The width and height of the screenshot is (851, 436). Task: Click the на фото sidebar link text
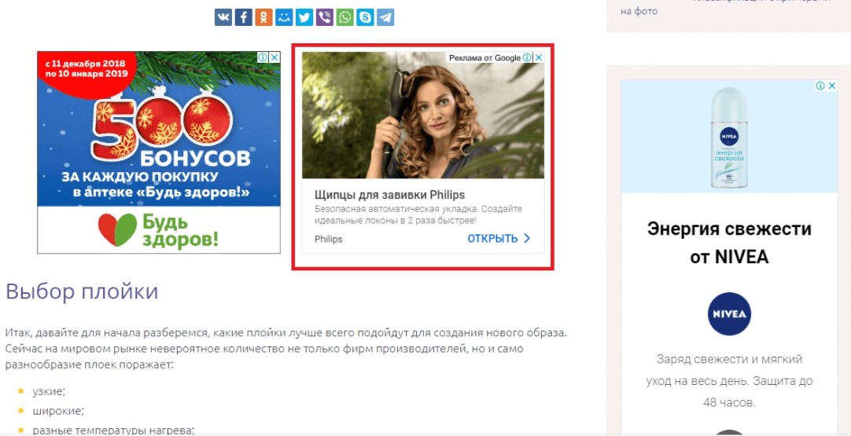click(x=639, y=11)
